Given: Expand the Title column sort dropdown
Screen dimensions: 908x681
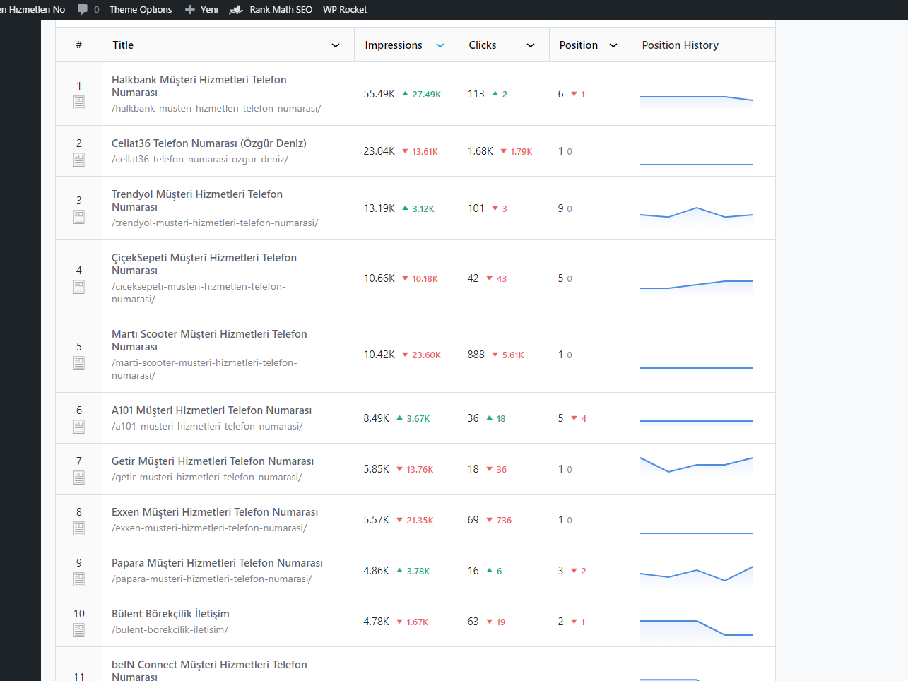Looking at the screenshot, I should click(336, 45).
